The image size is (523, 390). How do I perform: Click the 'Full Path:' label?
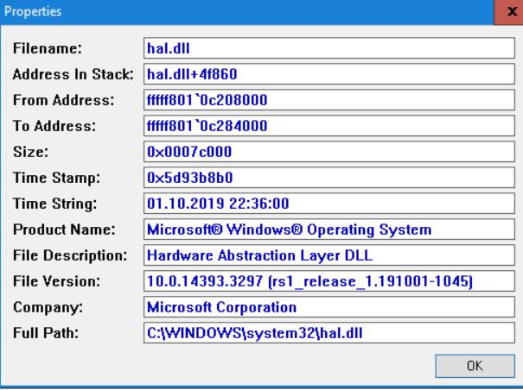pos(46,333)
